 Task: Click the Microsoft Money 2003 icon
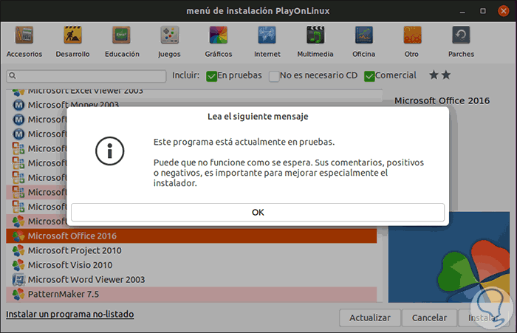[x=18, y=105]
